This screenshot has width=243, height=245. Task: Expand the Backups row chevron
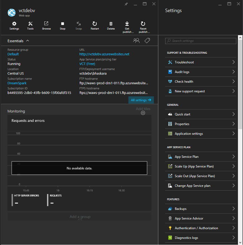234,209
